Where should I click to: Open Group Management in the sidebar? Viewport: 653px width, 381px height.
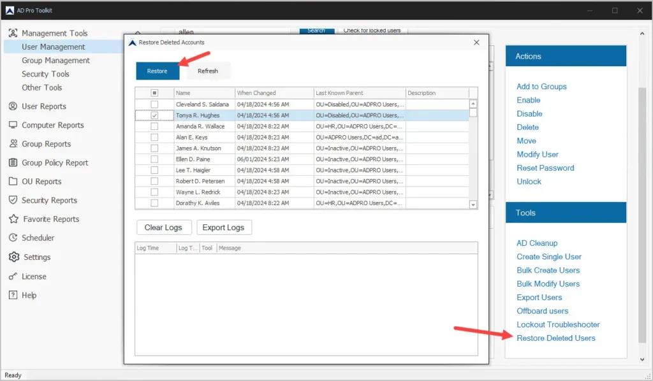[56, 61]
